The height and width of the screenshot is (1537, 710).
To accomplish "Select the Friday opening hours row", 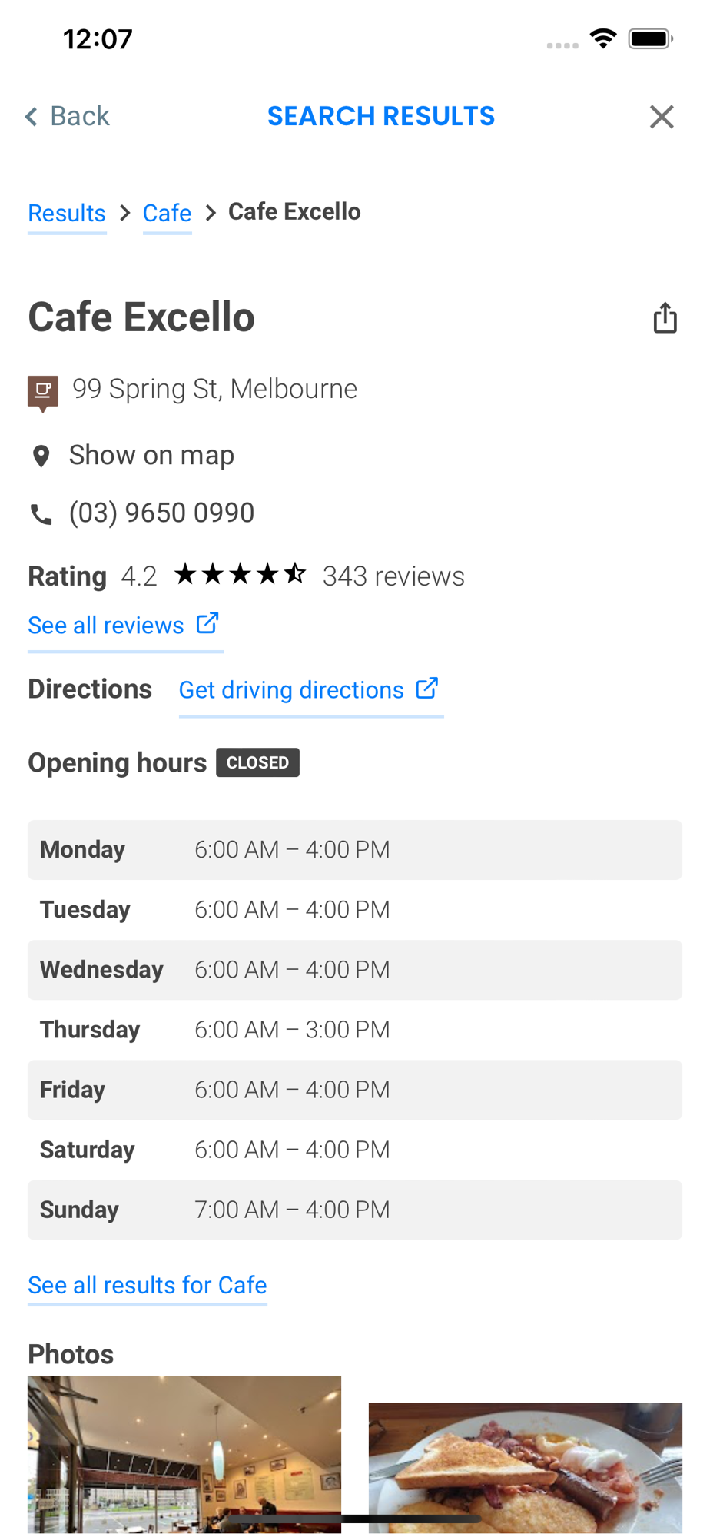I will (x=355, y=1090).
